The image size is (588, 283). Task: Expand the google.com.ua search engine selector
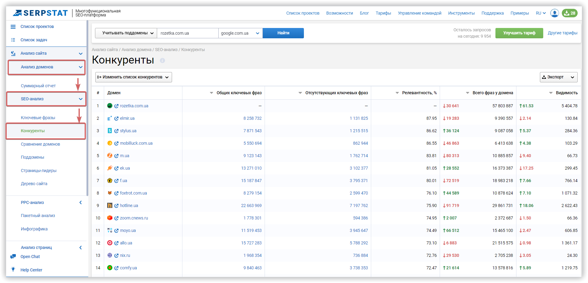coord(241,33)
